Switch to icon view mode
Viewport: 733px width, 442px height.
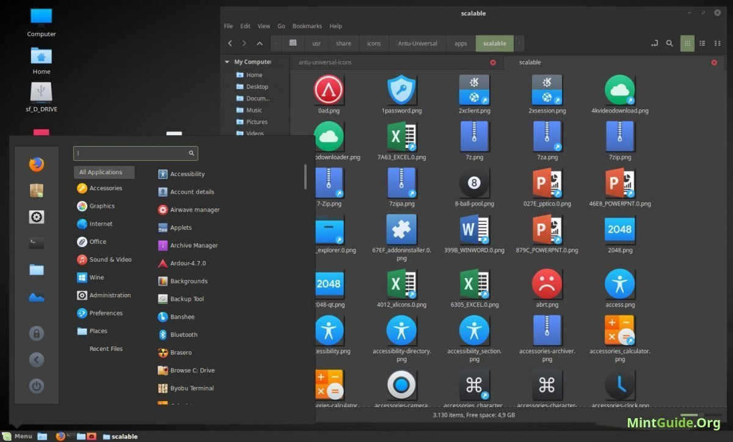(687, 43)
